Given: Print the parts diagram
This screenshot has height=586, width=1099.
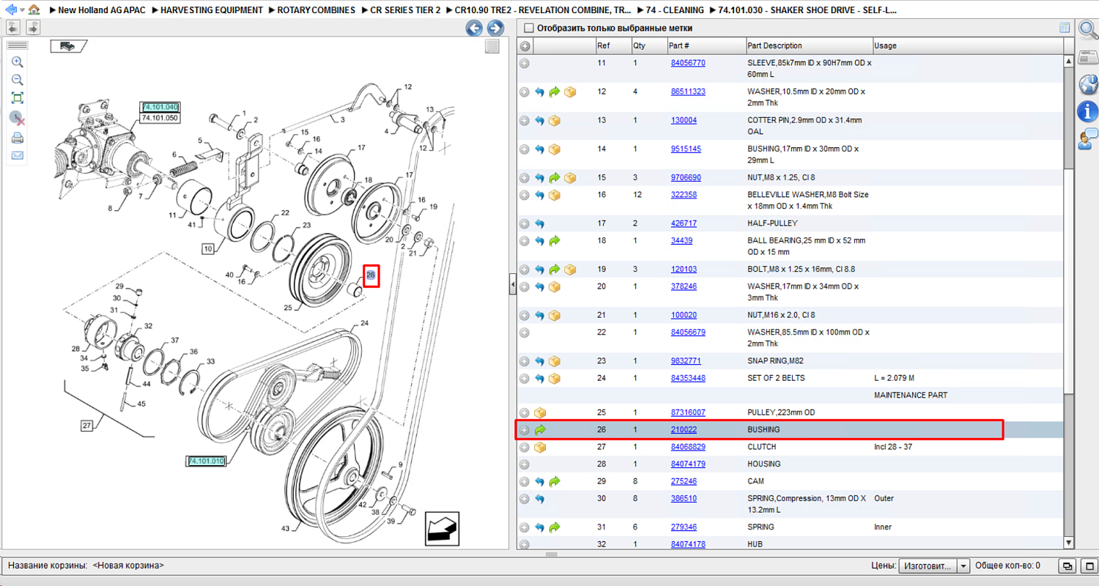Looking at the screenshot, I should pyautogui.click(x=18, y=138).
